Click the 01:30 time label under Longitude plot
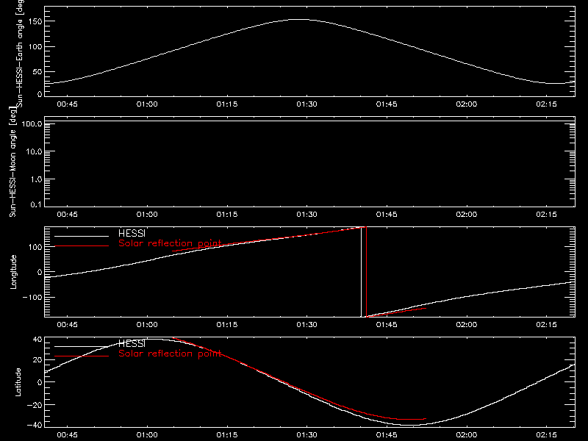 pyautogui.click(x=306, y=325)
